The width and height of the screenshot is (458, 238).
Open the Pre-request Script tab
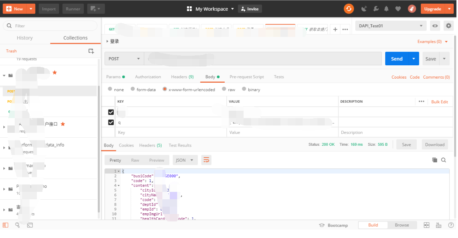click(x=247, y=77)
